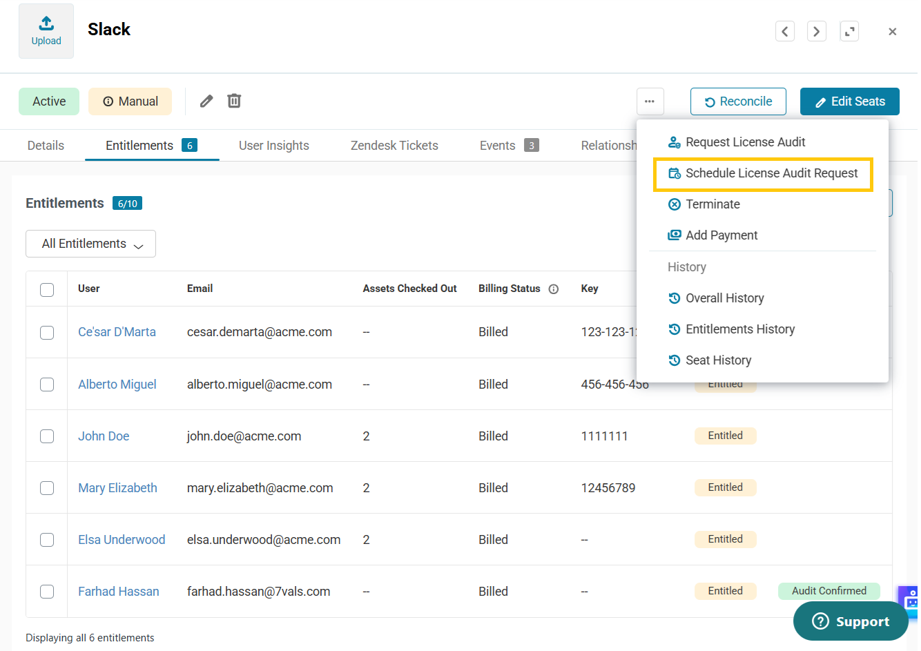The image size is (921, 651).
Task: Click the Active status badge
Action: 49,101
